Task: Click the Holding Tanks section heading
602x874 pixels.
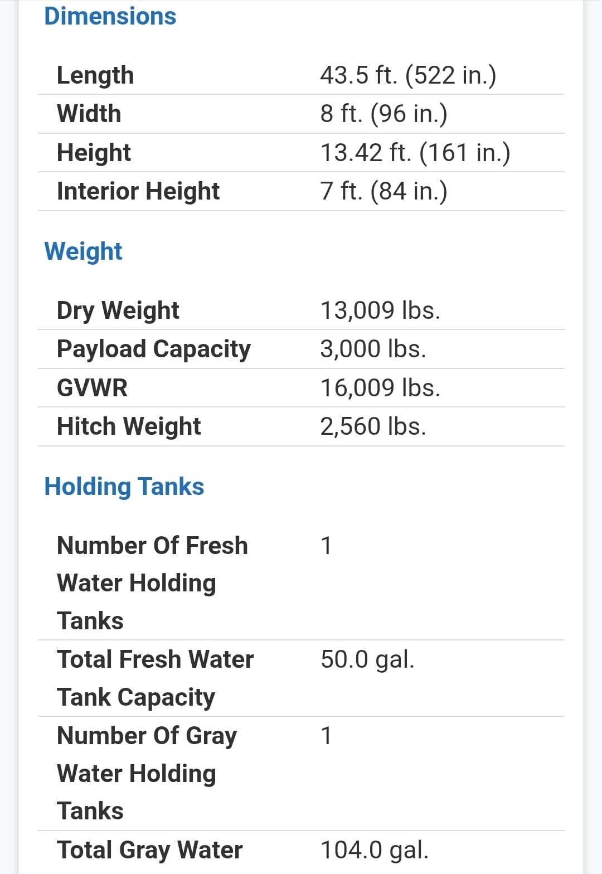Action: pos(124,486)
